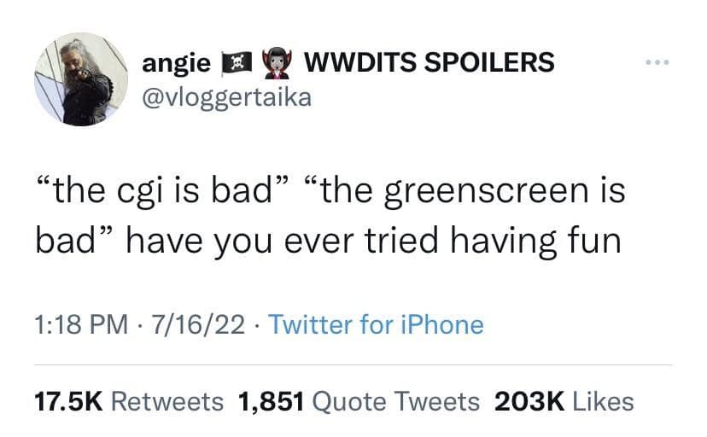Select the word "greenscreen" in the tweet

487,192
